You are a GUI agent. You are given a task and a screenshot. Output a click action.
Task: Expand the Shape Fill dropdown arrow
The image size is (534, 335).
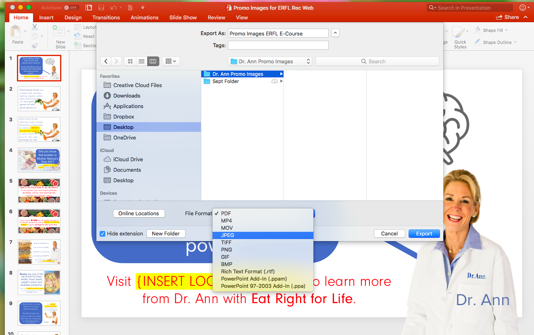(507, 30)
